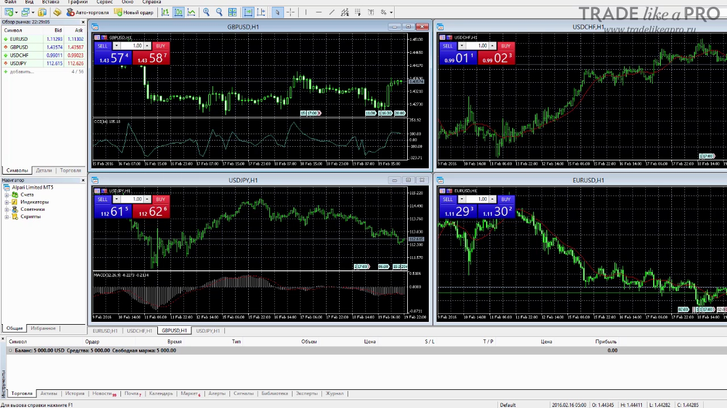The height and width of the screenshot is (408, 727).
Task: Select the crosshair cursor tool
Action: 290,12
